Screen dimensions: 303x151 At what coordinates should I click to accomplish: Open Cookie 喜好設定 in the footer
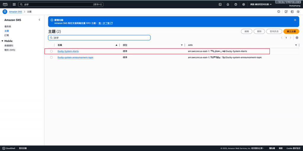tap(294, 148)
